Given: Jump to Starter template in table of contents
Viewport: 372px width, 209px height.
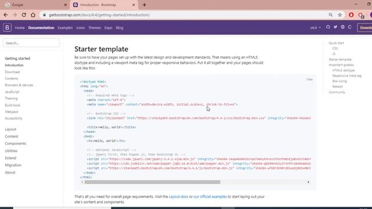Looking at the screenshot, I should [340, 59].
